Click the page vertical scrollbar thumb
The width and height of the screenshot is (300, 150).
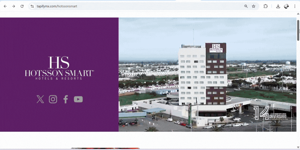(x=298, y=30)
